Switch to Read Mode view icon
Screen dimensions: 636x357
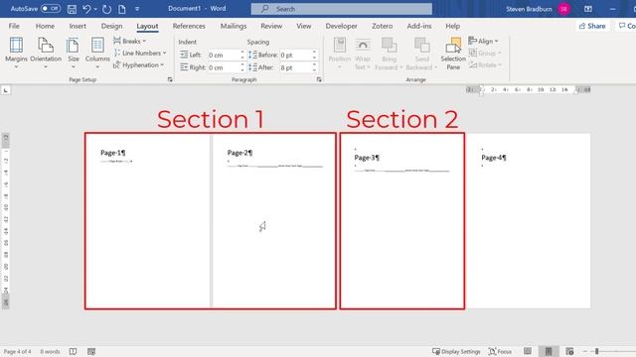pyautogui.click(x=528, y=352)
